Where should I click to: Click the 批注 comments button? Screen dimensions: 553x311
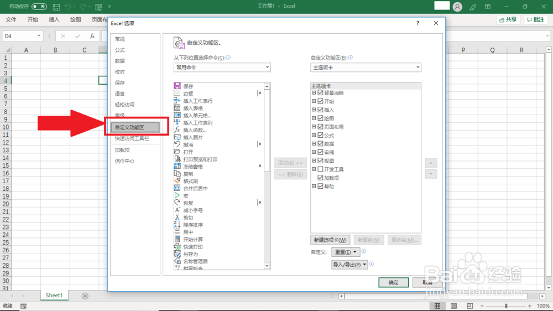pos(535,20)
